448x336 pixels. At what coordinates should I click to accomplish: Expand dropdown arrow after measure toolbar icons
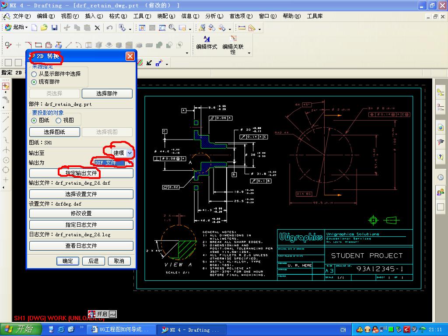tap(259, 29)
